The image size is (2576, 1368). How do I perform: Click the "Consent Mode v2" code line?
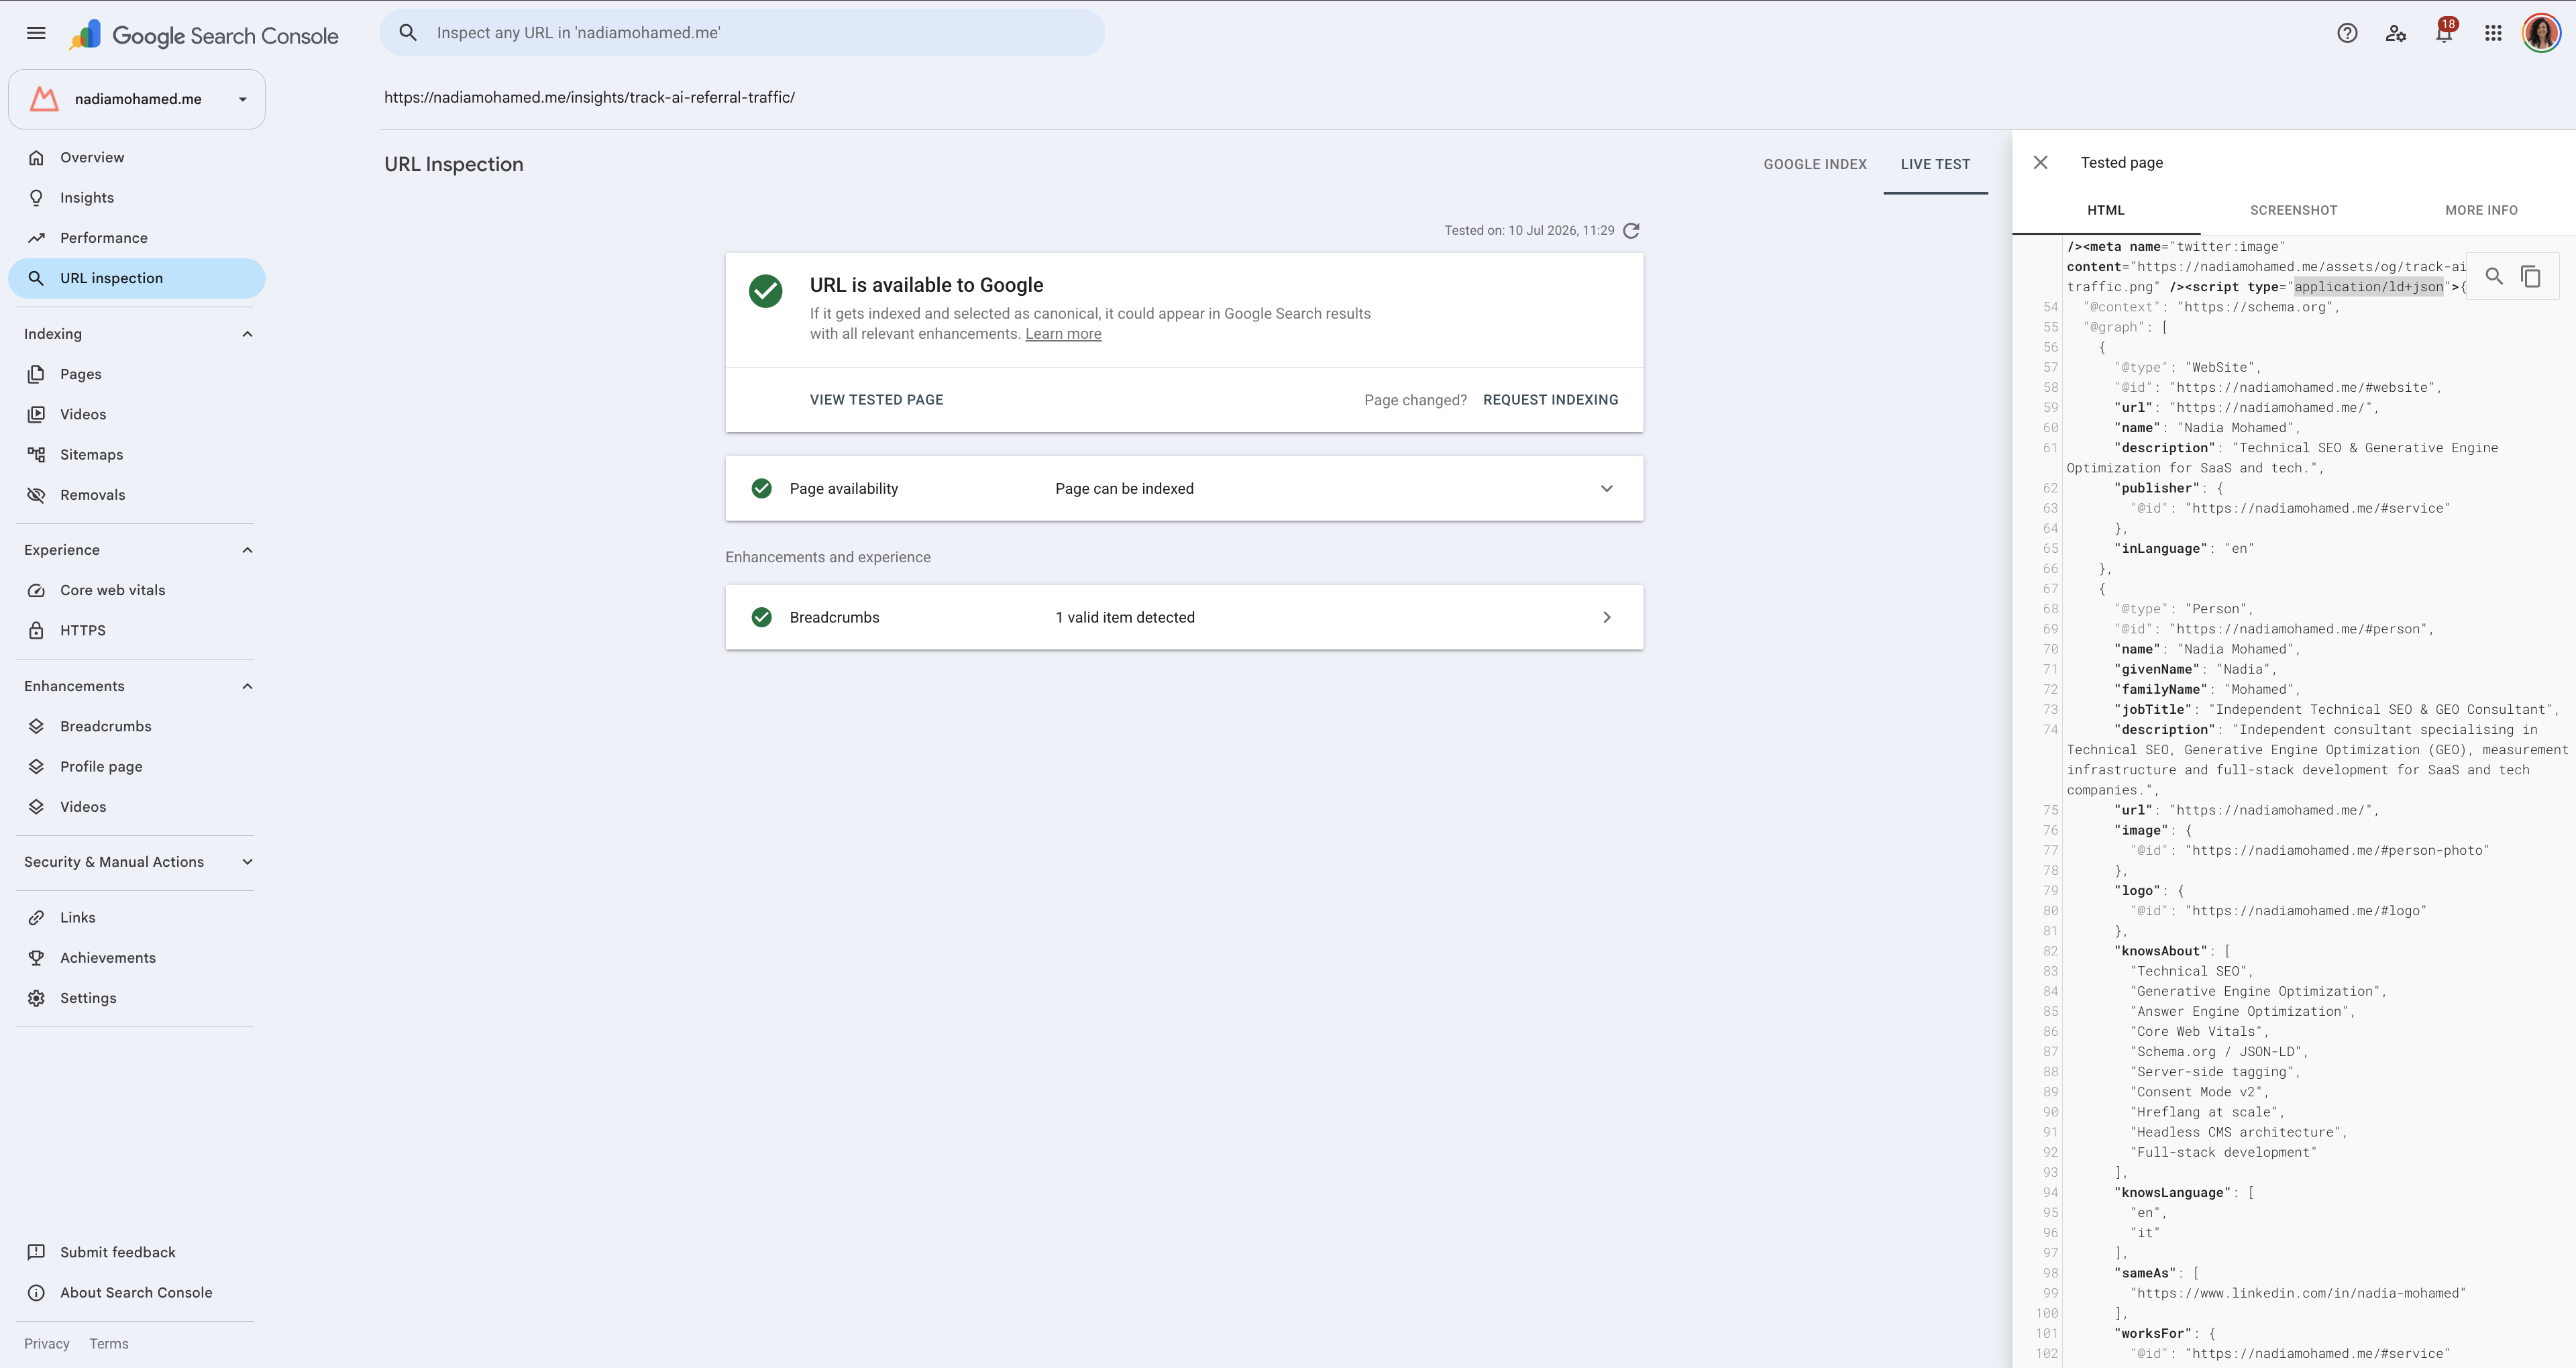(x=2200, y=1092)
